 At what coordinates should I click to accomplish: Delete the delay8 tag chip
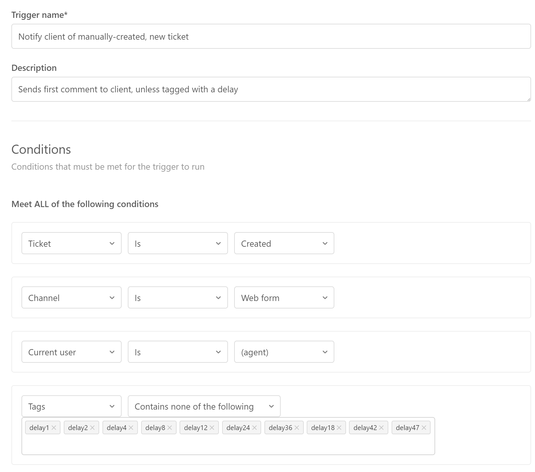[x=169, y=428]
